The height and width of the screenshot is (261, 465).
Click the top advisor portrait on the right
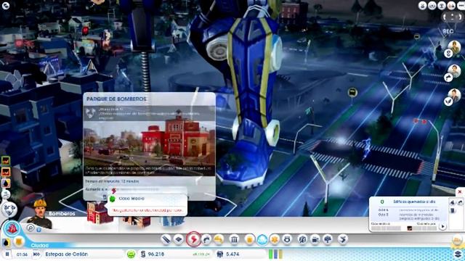pyautogui.click(x=454, y=46)
